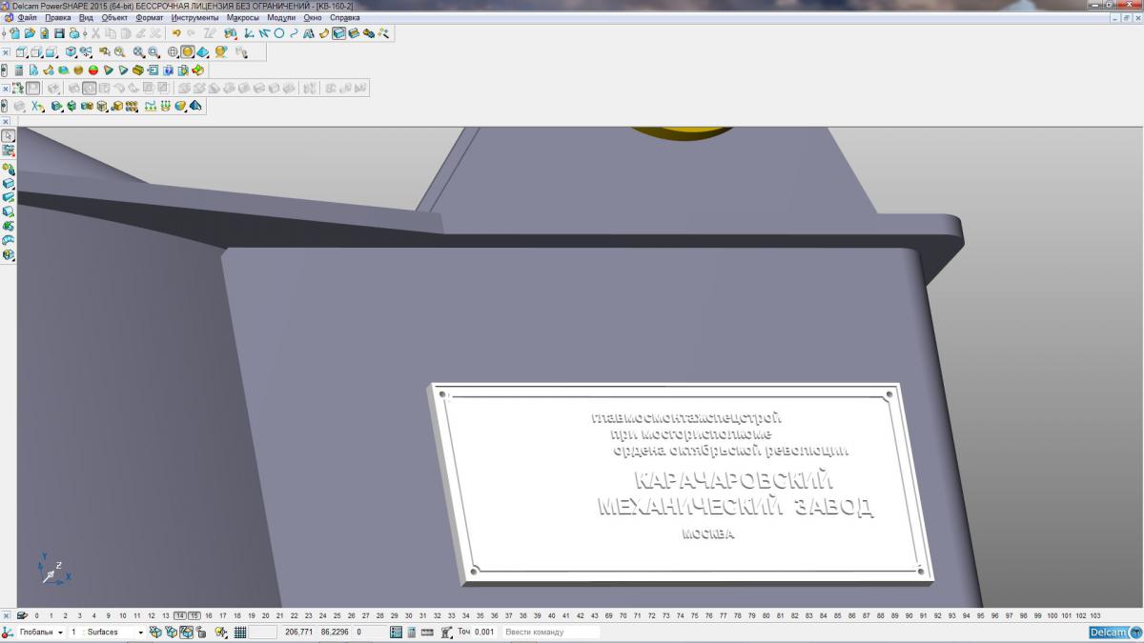Open the Инструменты menu
The image size is (1144, 643).
195,18
